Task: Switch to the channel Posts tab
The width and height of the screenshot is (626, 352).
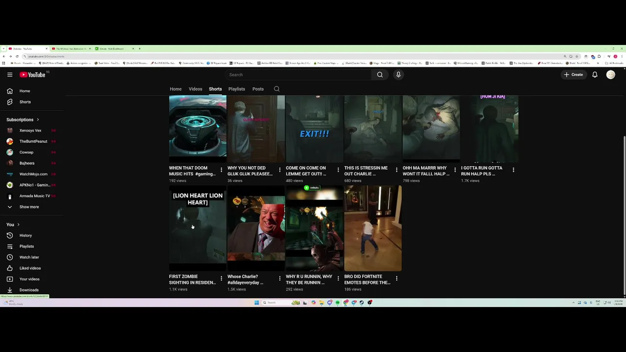Action: (x=258, y=89)
